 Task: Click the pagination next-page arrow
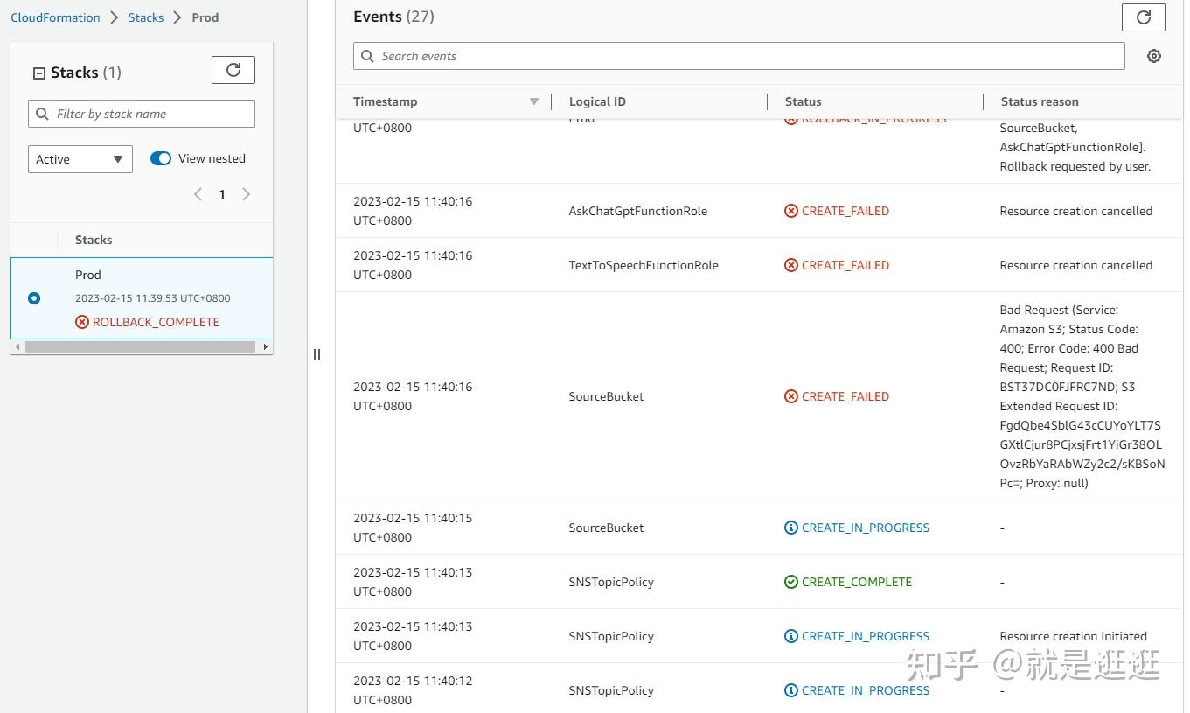coord(246,194)
